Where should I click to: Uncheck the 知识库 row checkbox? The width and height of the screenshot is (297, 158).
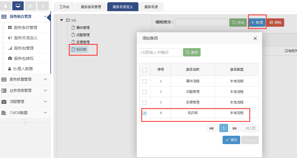[145, 113]
